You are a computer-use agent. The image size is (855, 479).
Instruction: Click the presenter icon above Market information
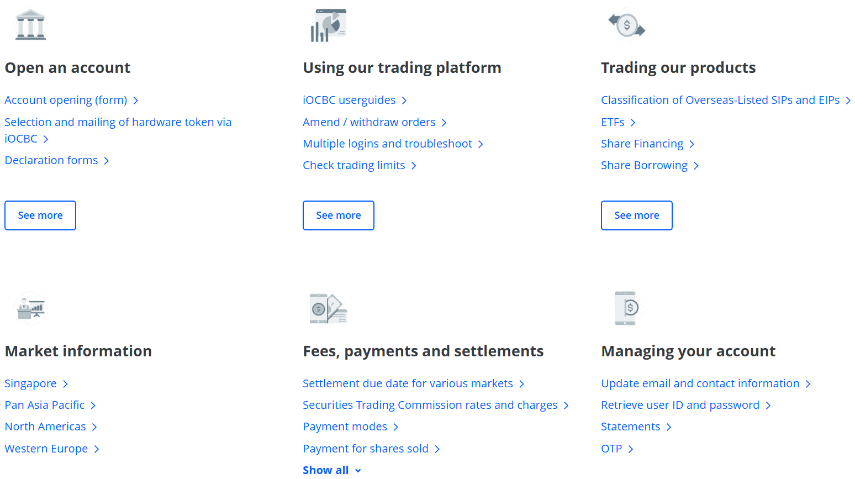click(31, 308)
